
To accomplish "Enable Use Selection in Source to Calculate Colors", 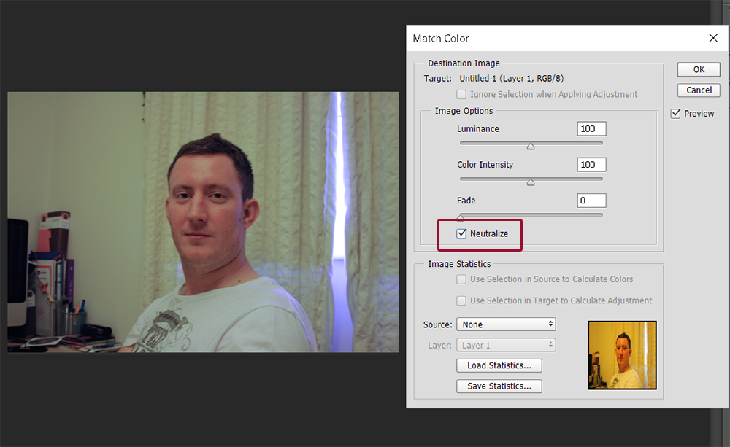I will point(461,279).
